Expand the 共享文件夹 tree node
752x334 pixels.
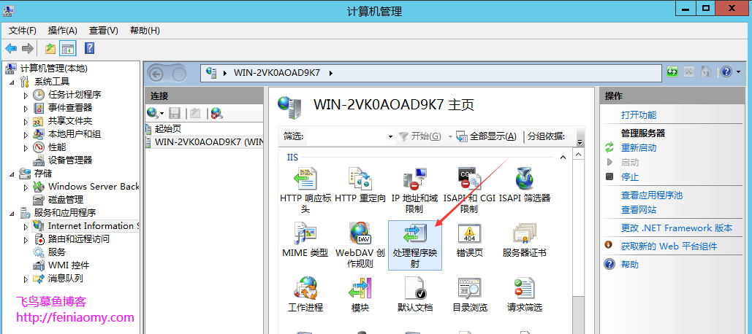click(26, 122)
